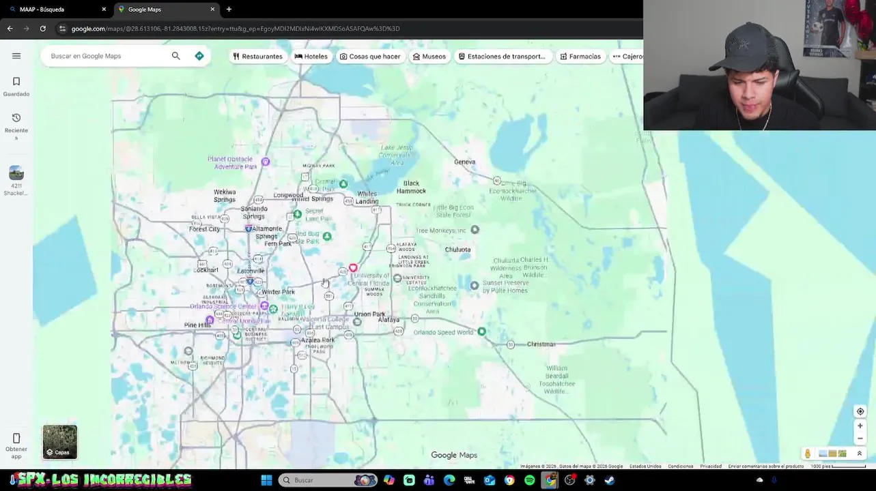
Task: Select the Farmacias category chip
Action: point(580,57)
